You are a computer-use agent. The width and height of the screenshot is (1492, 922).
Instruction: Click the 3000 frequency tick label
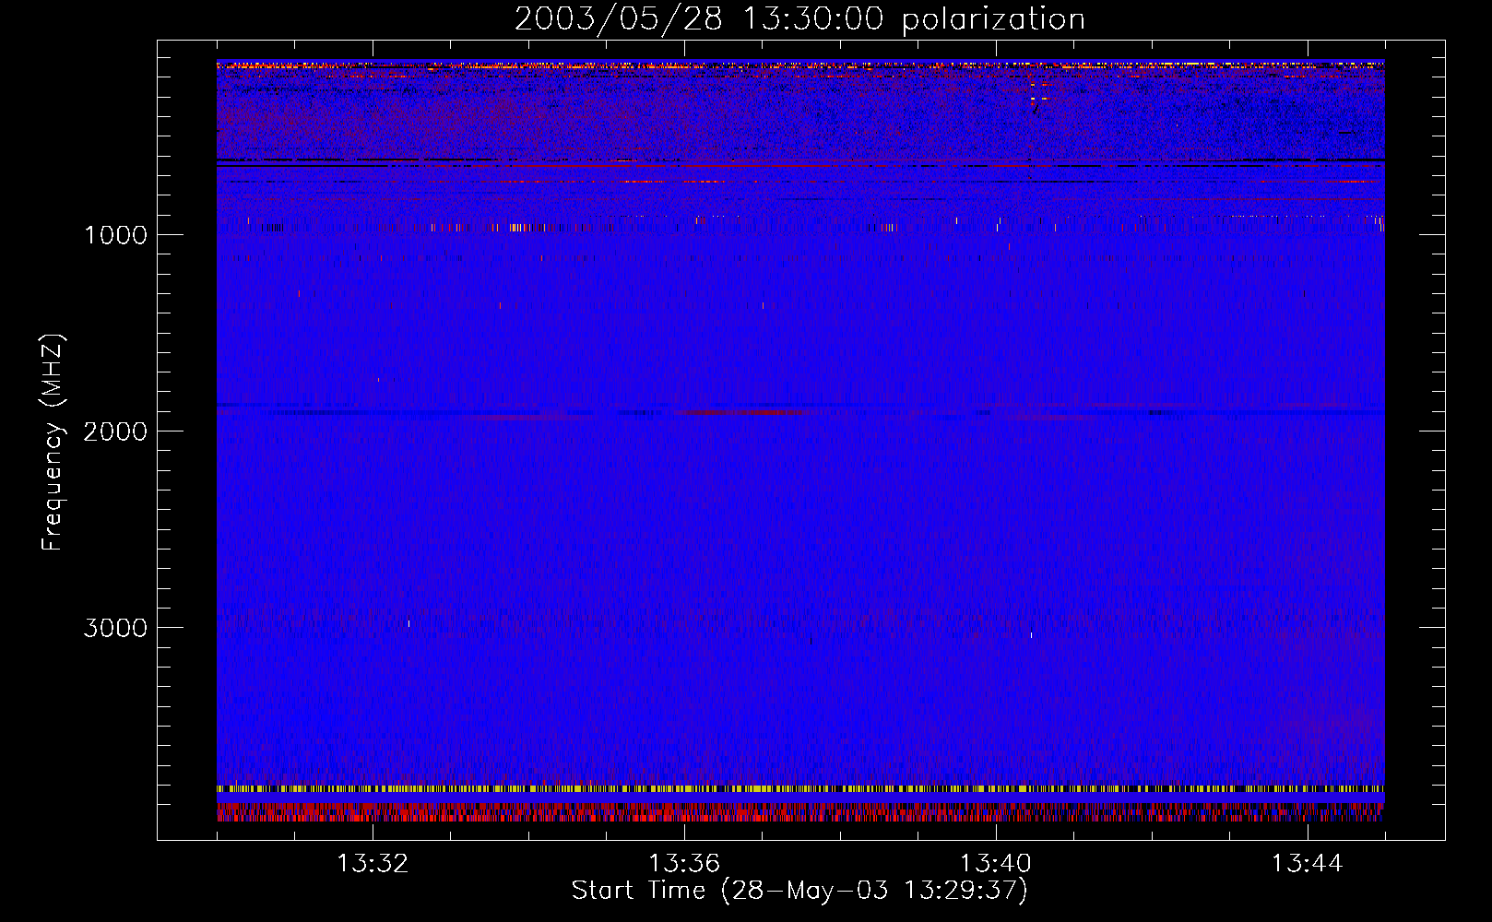coord(115,628)
